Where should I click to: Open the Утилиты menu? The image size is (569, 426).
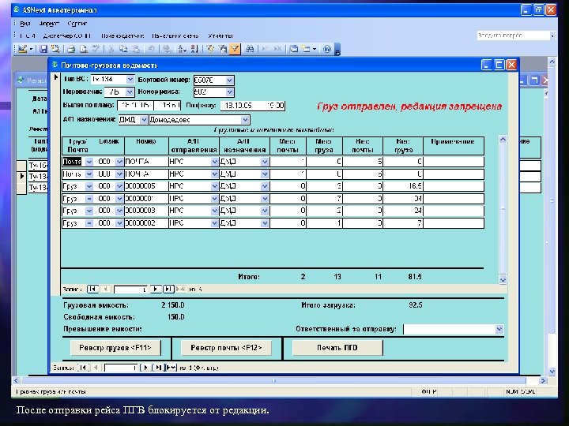(x=220, y=35)
